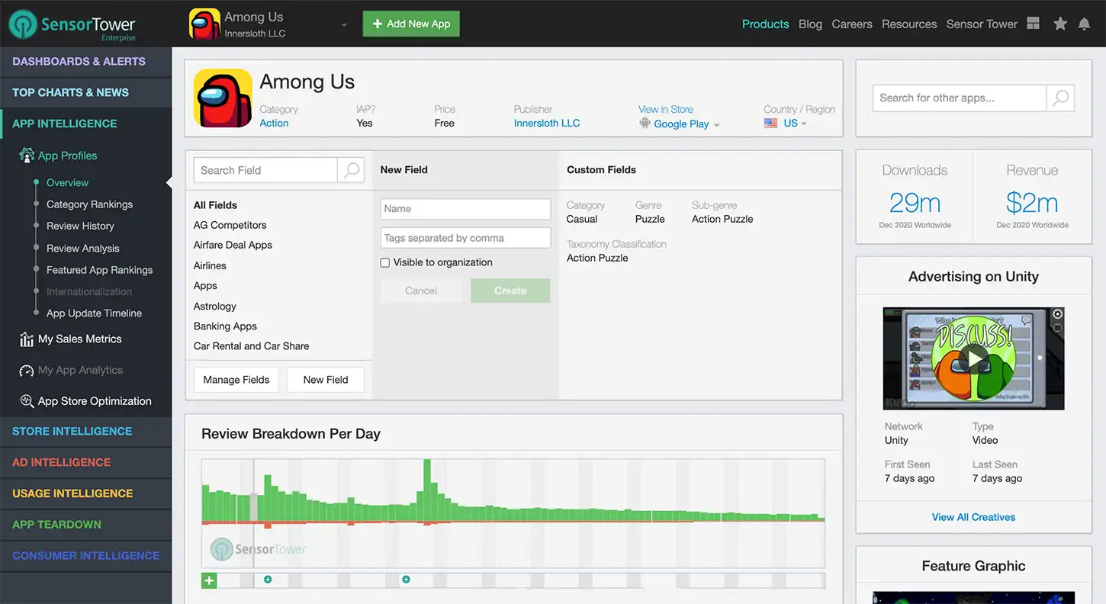
Task: Click the first circular plus marker on timeline
Action: click(268, 580)
